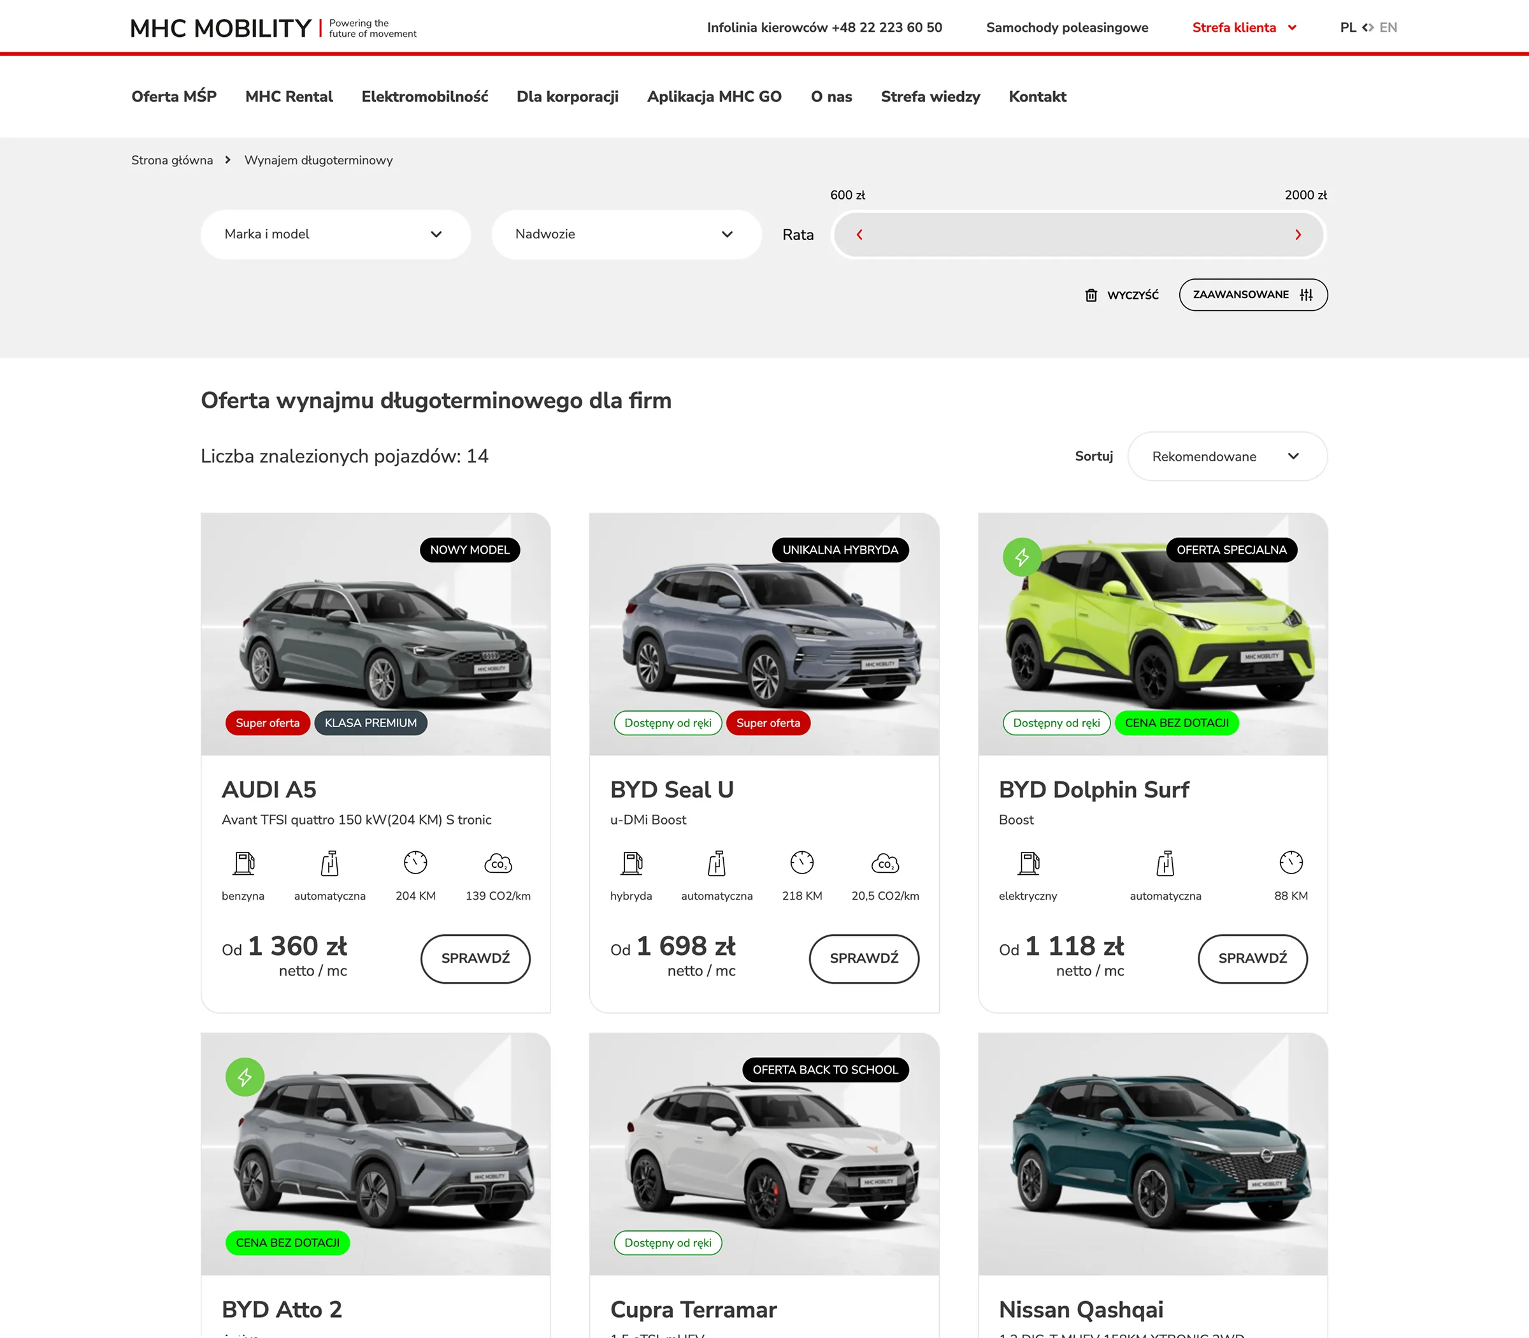Click the gearbox icon on BYD Seal U card

tap(717, 863)
